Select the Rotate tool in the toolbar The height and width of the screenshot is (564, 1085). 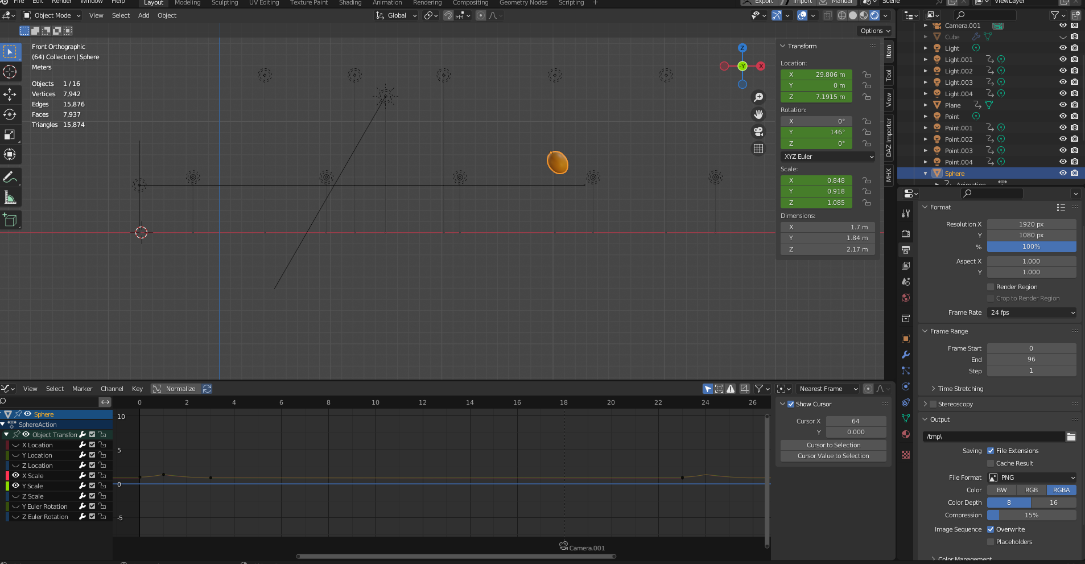pyautogui.click(x=10, y=114)
